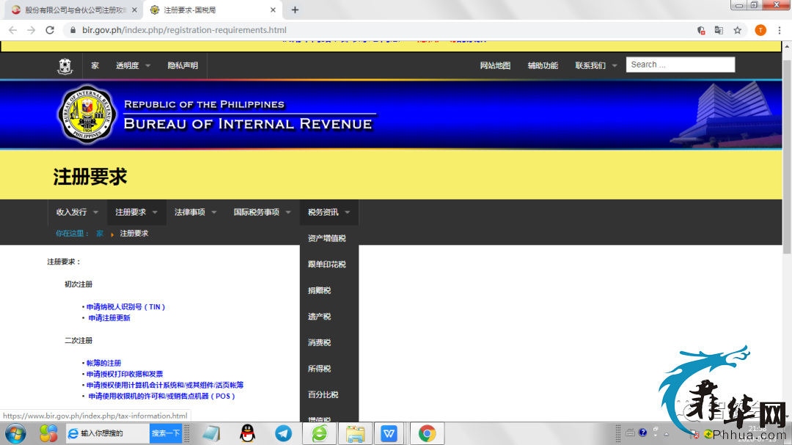Image resolution: width=792 pixels, height=445 pixels.
Task: Click the red shield extension icon in address bar
Action: 701,30
